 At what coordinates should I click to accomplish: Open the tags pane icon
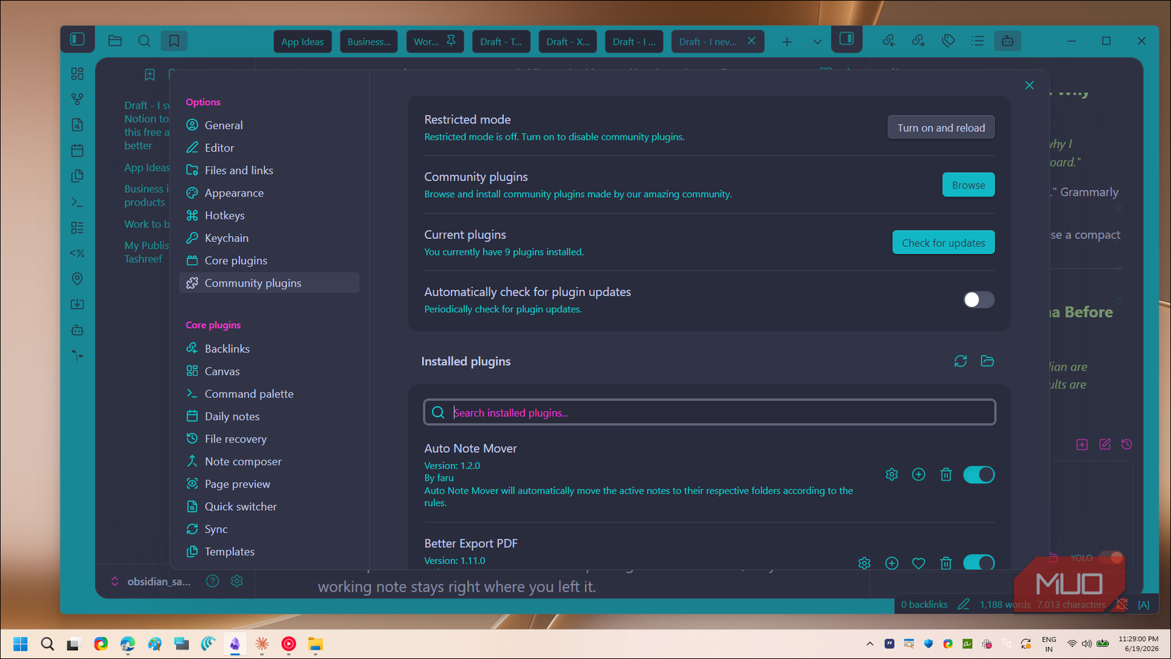tap(948, 41)
